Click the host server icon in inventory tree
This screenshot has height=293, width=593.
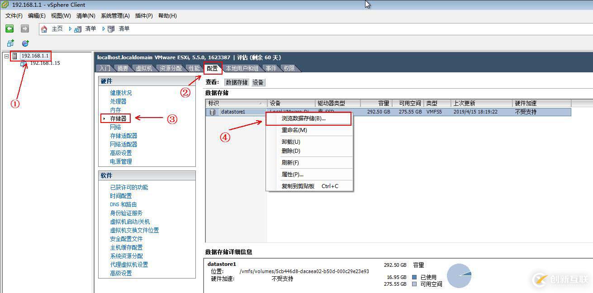click(15, 56)
